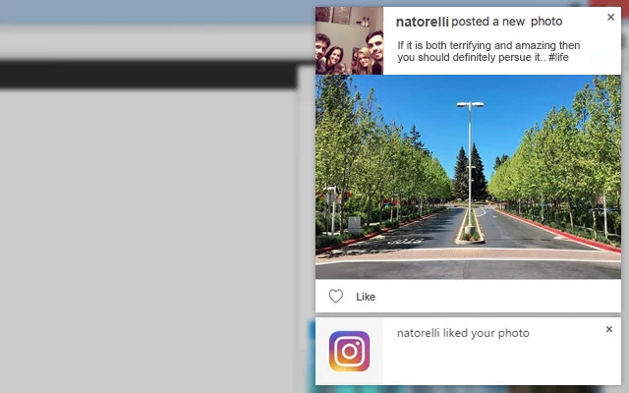Click the blurred dark bar in the background window
This screenshot has height=393, width=629.
tap(148, 75)
